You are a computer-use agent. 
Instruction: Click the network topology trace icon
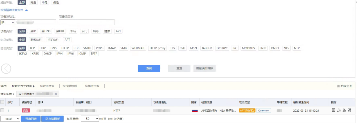click(339, 110)
